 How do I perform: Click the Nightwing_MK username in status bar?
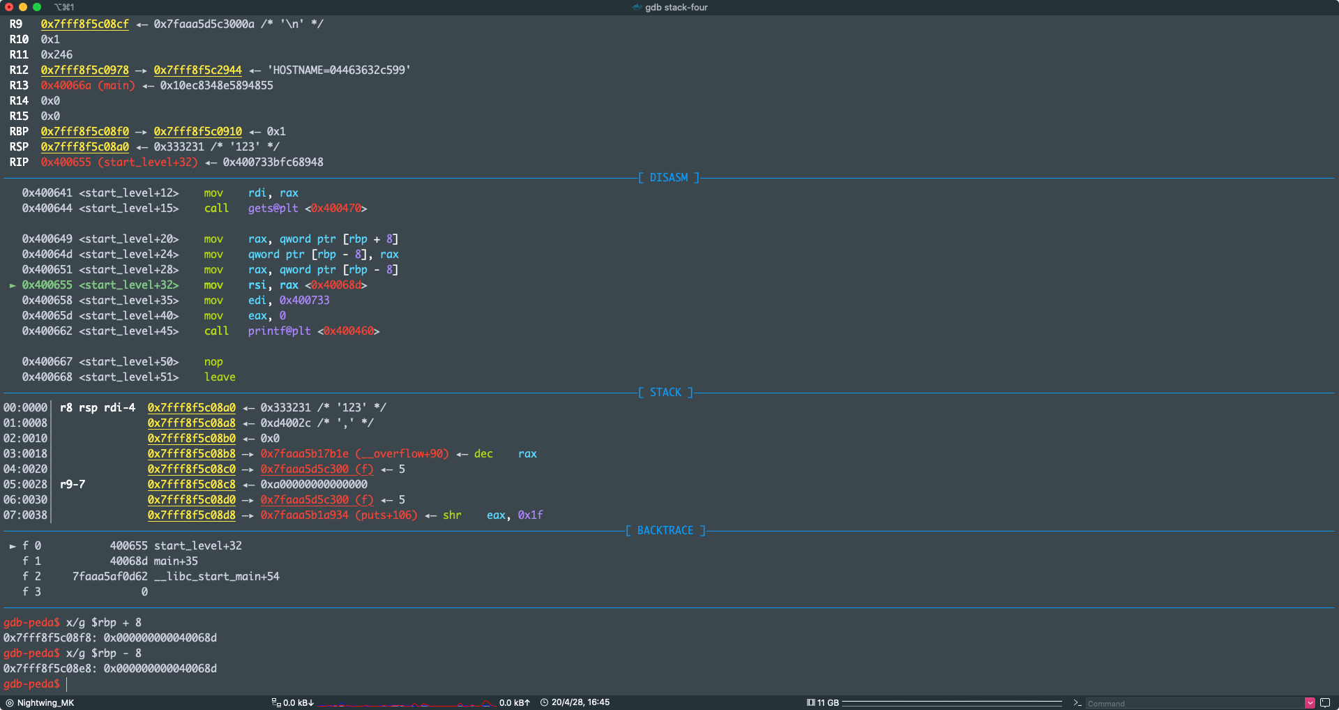[x=45, y=703]
